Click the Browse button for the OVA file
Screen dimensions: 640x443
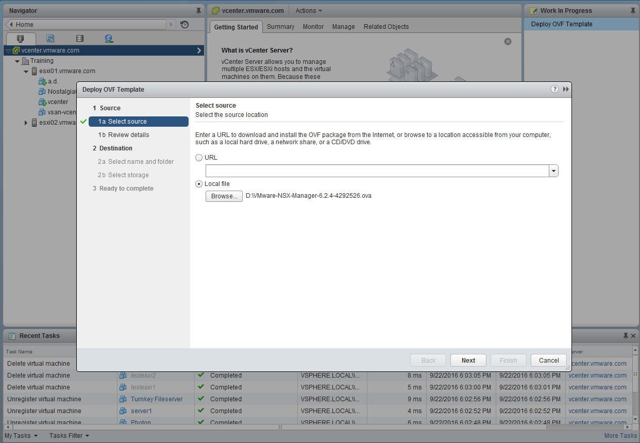[224, 196]
